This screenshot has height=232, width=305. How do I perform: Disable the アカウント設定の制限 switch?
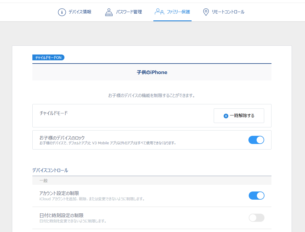[x=256, y=196]
